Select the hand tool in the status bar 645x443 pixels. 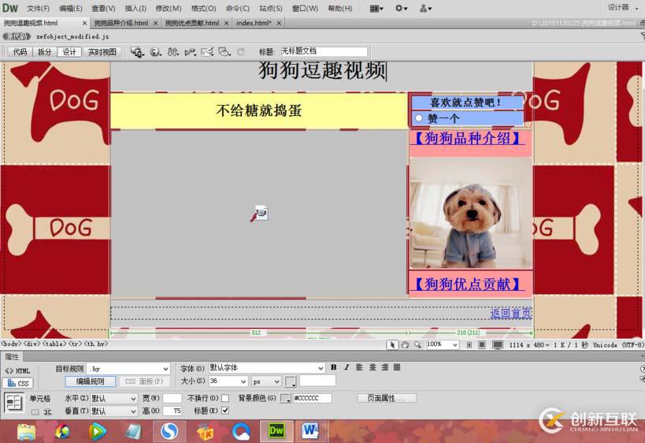coord(405,345)
